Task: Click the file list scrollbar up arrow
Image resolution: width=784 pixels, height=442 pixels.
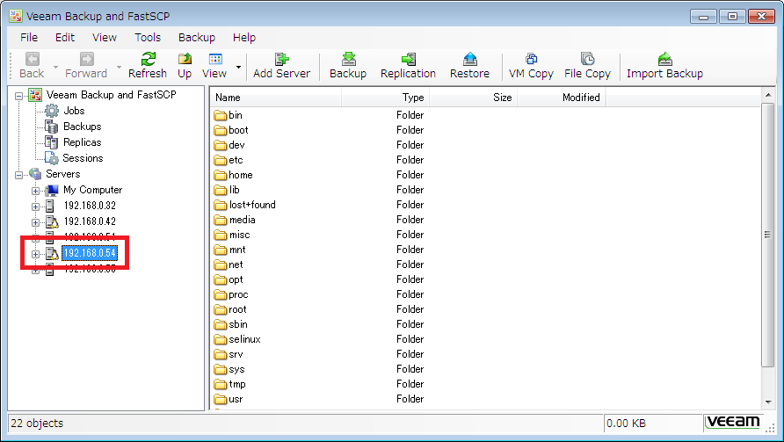Action: click(768, 95)
